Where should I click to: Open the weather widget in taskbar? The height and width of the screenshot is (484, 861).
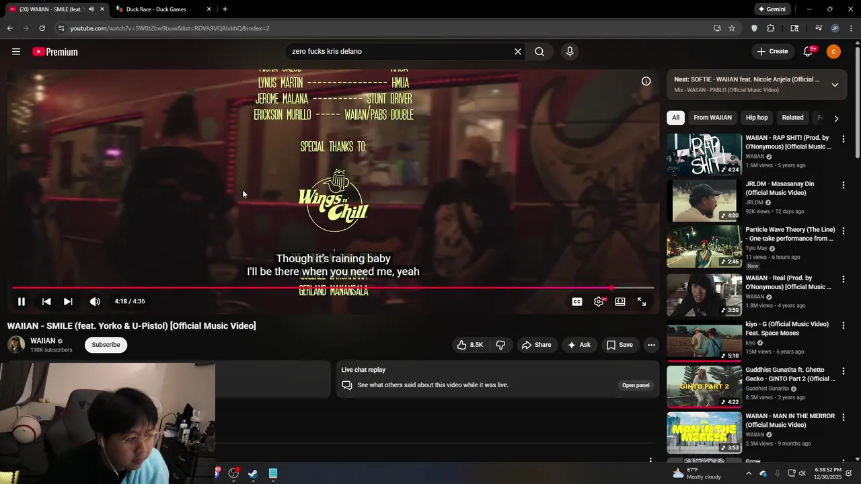[x=696, y=473]
